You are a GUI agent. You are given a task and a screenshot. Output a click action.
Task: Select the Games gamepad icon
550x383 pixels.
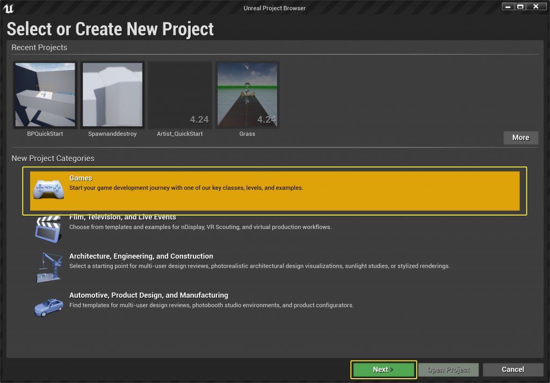[x=48, y=190]
